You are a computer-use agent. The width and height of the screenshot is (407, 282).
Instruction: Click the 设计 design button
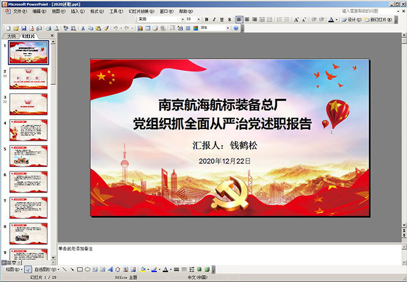coord(352,19)
